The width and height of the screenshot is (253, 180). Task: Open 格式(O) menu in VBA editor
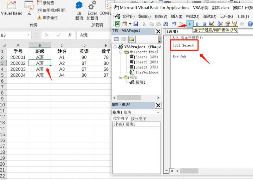[x=193, y=17]
